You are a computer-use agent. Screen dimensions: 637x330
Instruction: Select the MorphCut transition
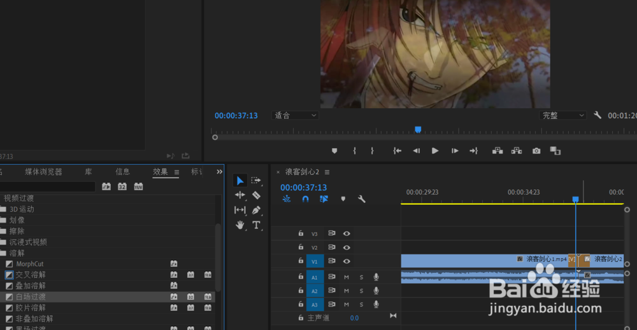tap(30, 264)
